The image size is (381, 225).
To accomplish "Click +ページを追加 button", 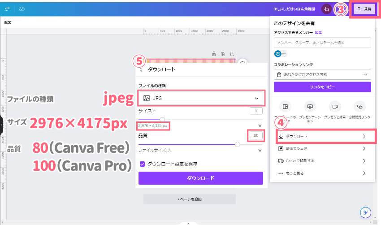I will point(190,199).
